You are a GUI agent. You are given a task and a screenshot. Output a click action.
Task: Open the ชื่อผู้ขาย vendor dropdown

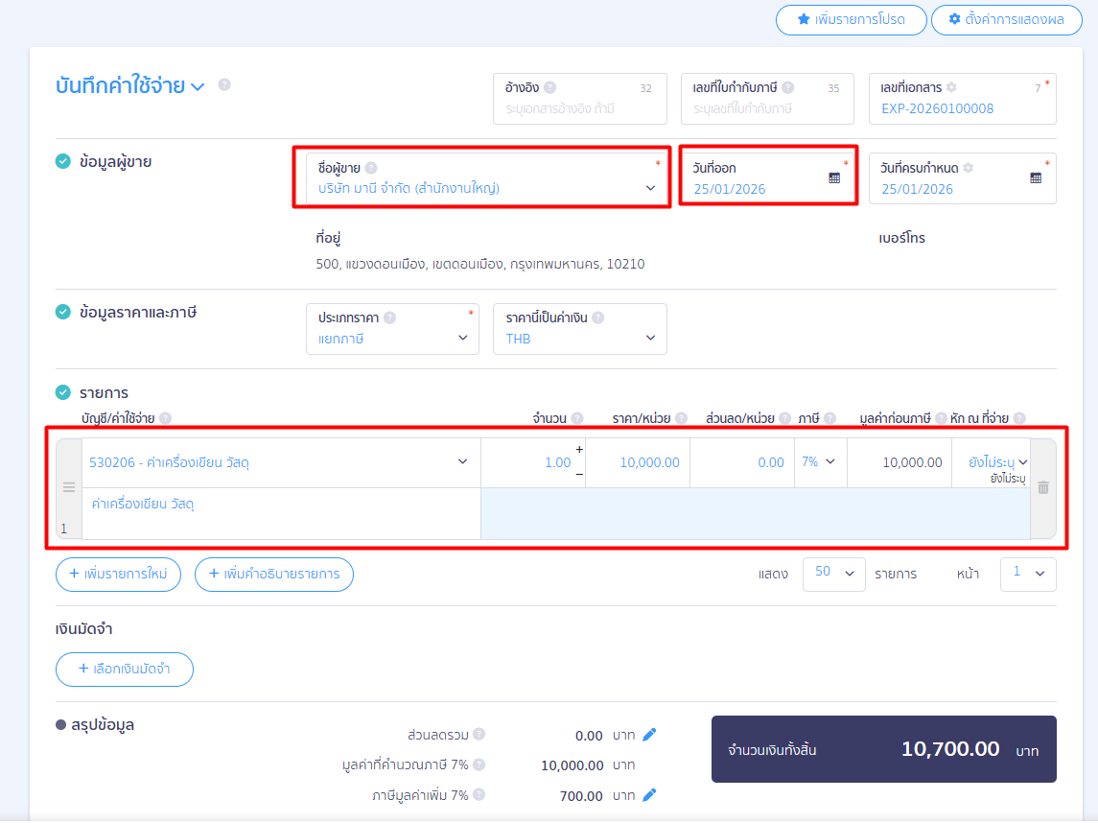486,177
